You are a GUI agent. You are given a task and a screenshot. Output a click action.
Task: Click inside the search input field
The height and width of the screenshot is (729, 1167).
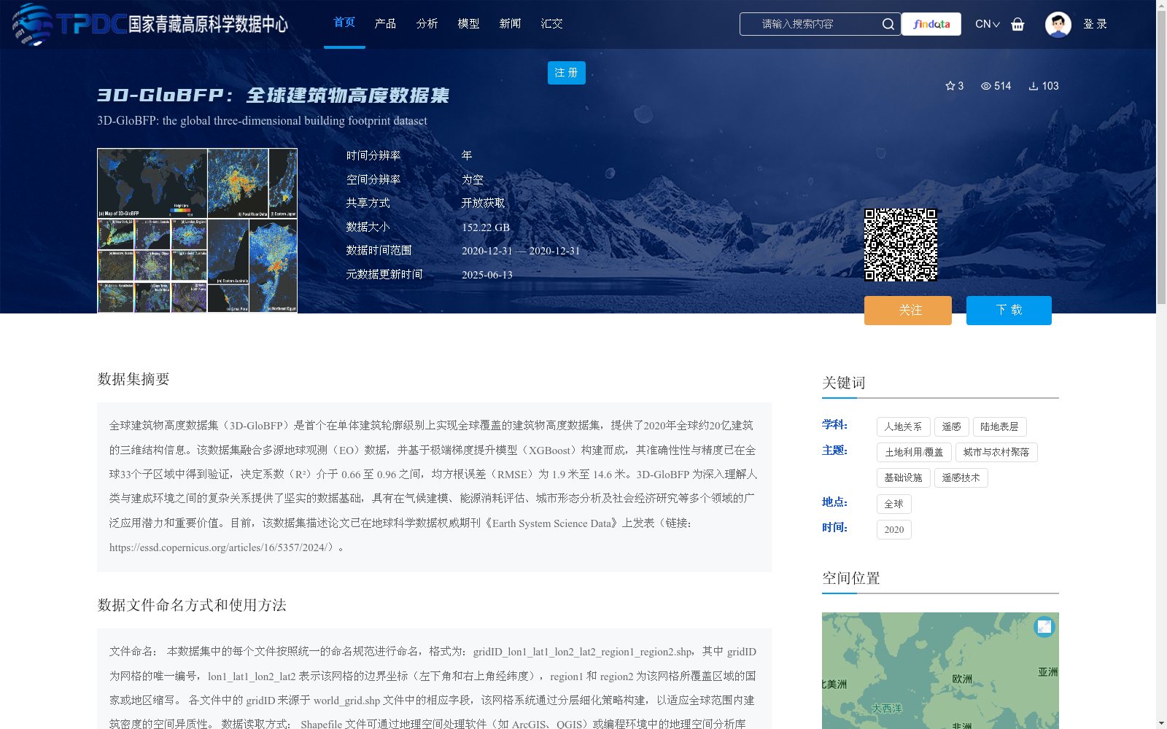[x=810, y=24]
